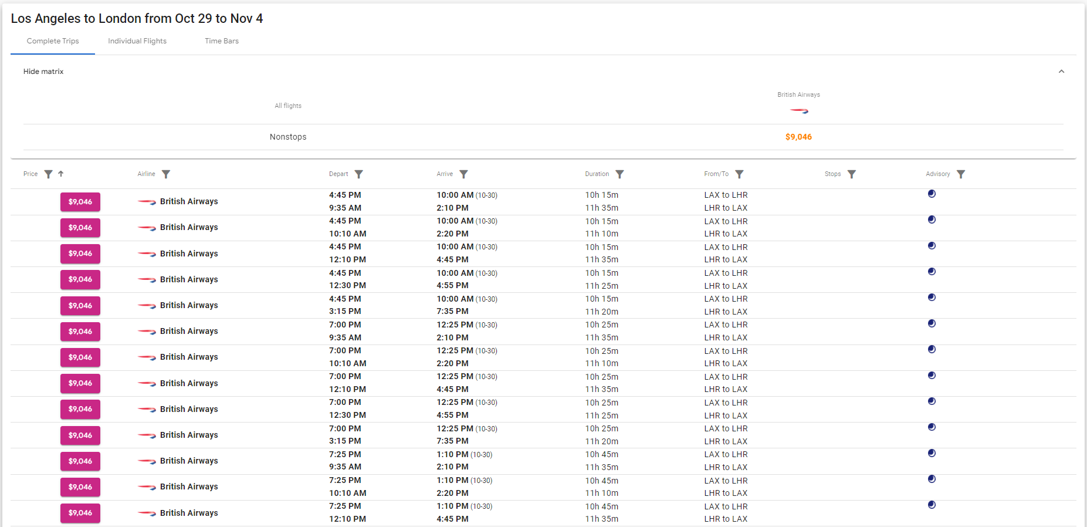1087x527 pixels.
Task: Click overnight advisory icon for 4:45 PM / 3:15 PM trip
Action: point(932,297)
